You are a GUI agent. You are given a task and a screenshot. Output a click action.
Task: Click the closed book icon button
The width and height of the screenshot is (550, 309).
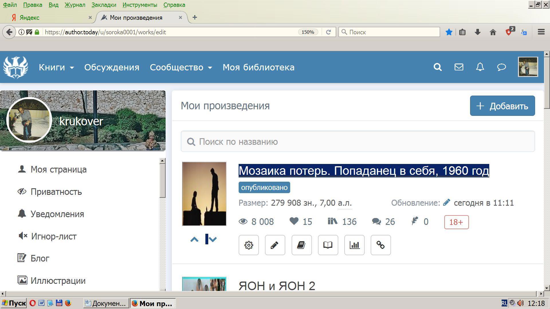click(301, 245)
